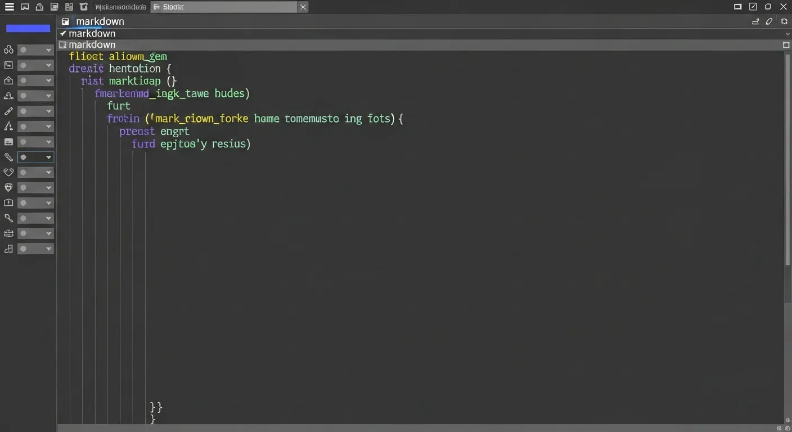
Task: Select the compass triangle tool in the sidebar
Action: coord(8,127)
